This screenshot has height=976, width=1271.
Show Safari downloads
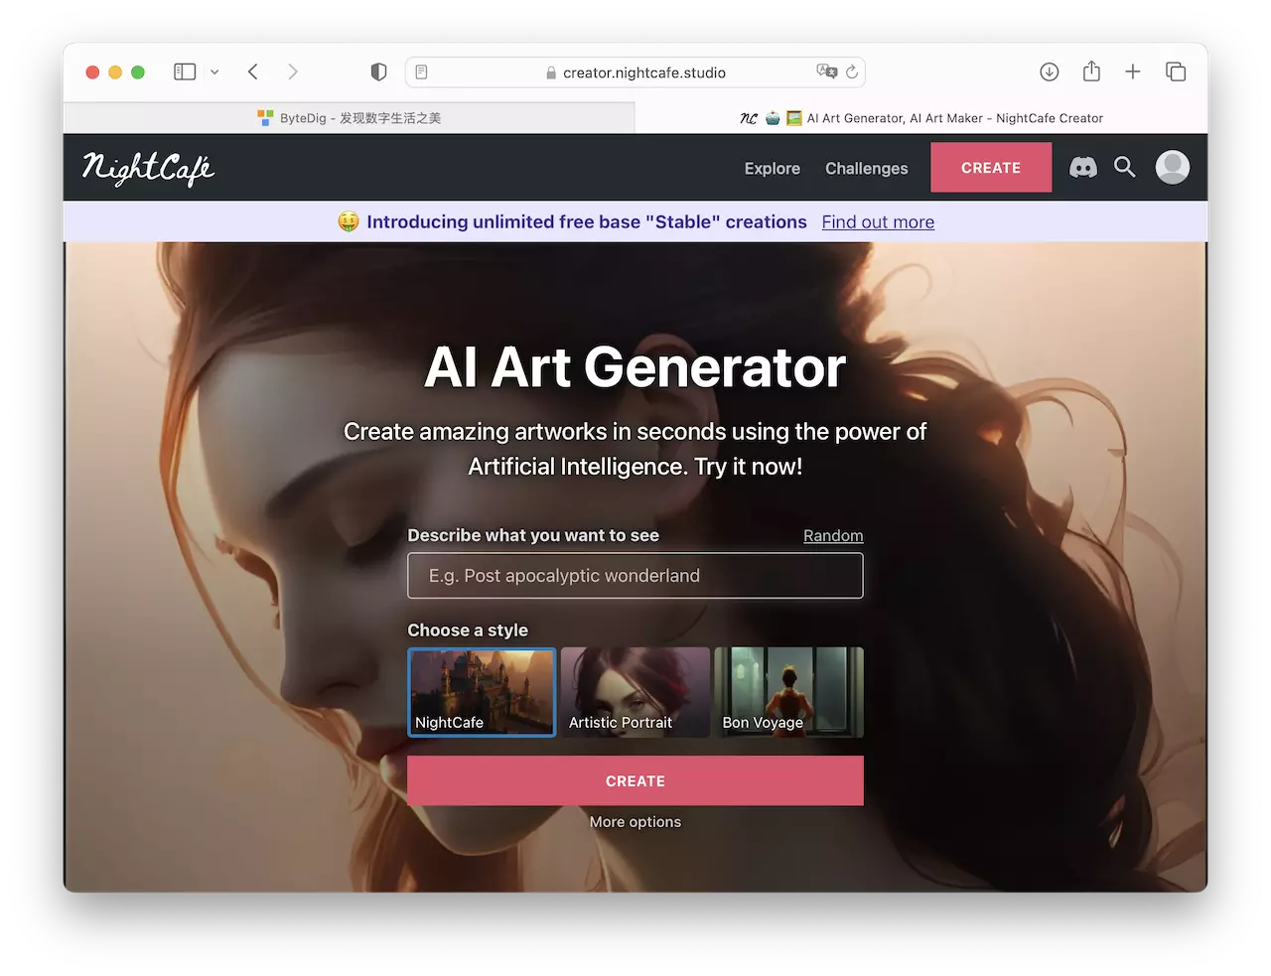pyautogui.click(x=1050, y=71)
